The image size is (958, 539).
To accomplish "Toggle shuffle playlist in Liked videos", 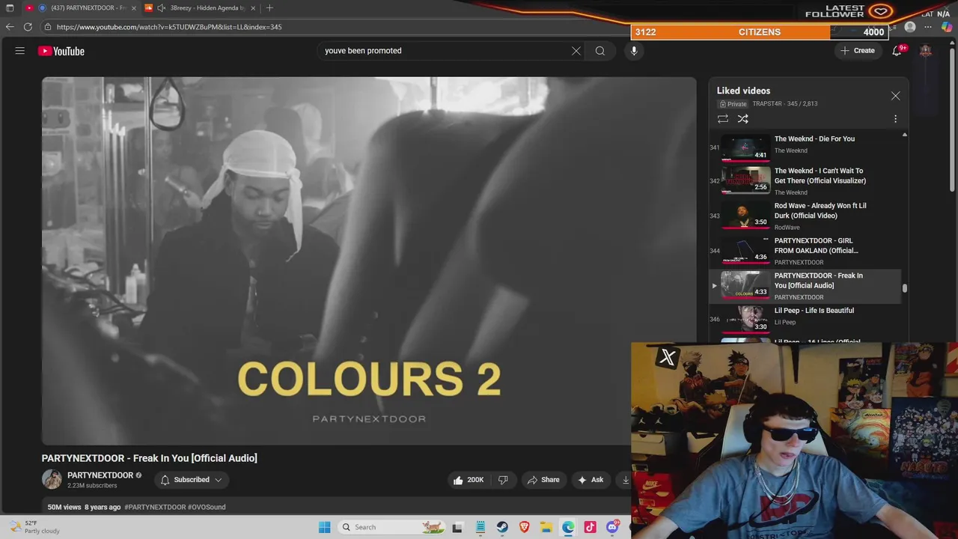I will pos(743,119).
